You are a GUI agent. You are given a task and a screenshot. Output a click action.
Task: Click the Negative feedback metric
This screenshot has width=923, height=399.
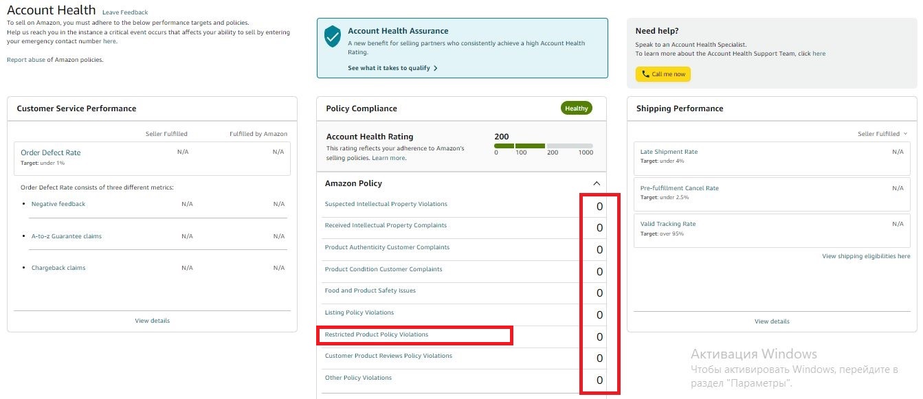point(58,203)
